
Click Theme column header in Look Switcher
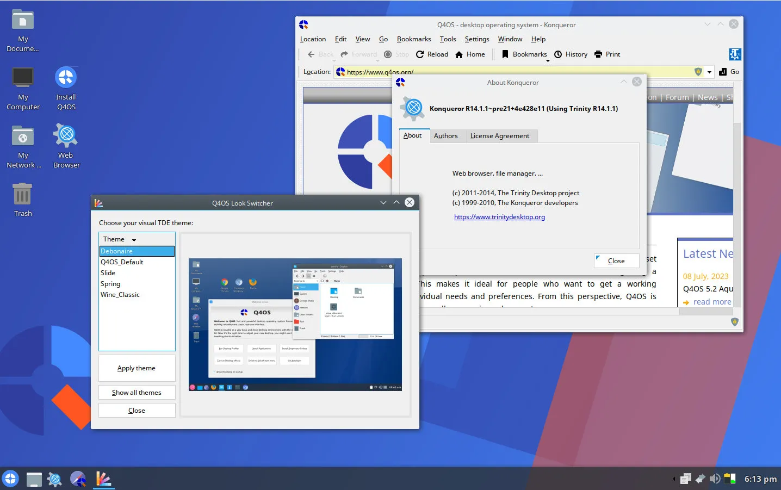137,239
